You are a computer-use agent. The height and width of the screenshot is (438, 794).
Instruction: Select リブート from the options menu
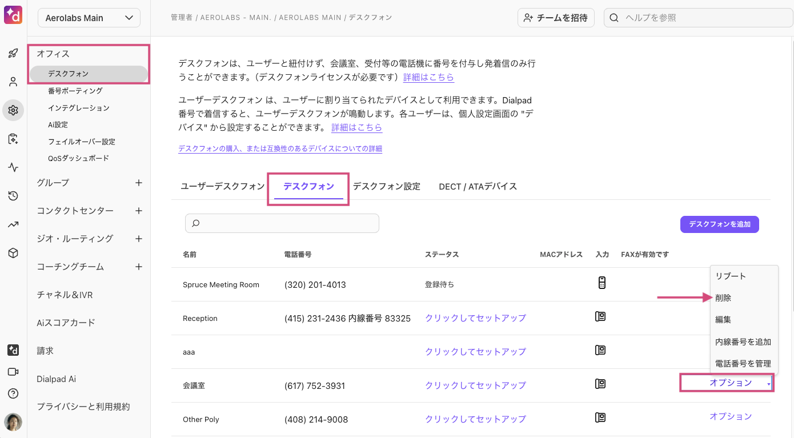(744, 276)
